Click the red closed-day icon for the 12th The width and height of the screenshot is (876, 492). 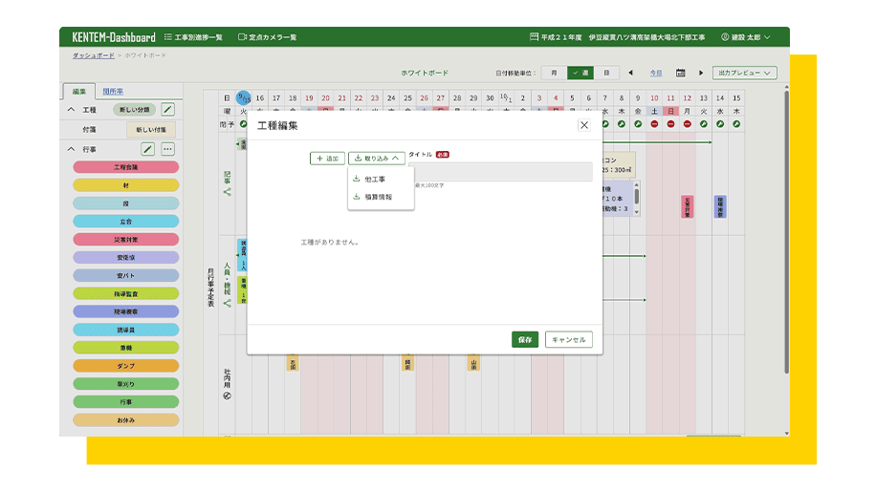tap(688, 124)
